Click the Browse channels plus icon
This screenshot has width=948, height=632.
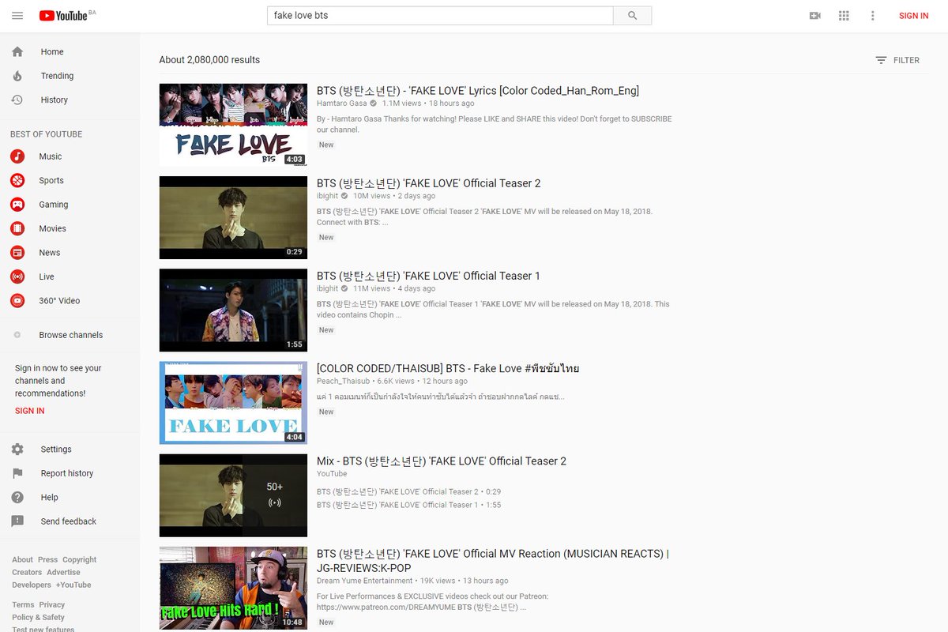coord(17,335)
